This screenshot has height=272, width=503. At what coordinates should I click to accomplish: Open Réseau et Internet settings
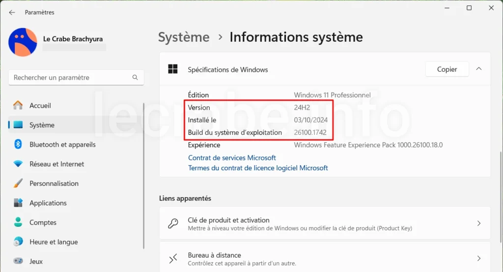75,164
